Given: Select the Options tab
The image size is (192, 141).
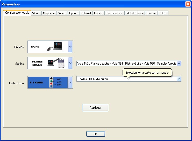Looking at the screenshot, I should click(x=74, y=13).
